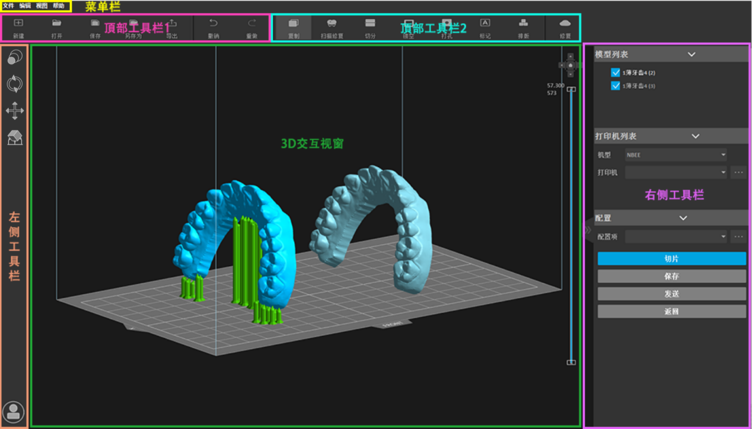The image size is (752, 429).
Task: Uncheck model 1薄牙齿4 (2) checkbox
Action: pyautogui.click(x=615, y=72)
